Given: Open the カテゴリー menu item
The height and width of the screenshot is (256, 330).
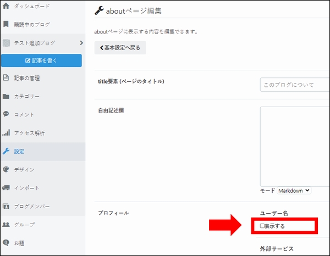Looking at the screenshot, I should (27, 97).
